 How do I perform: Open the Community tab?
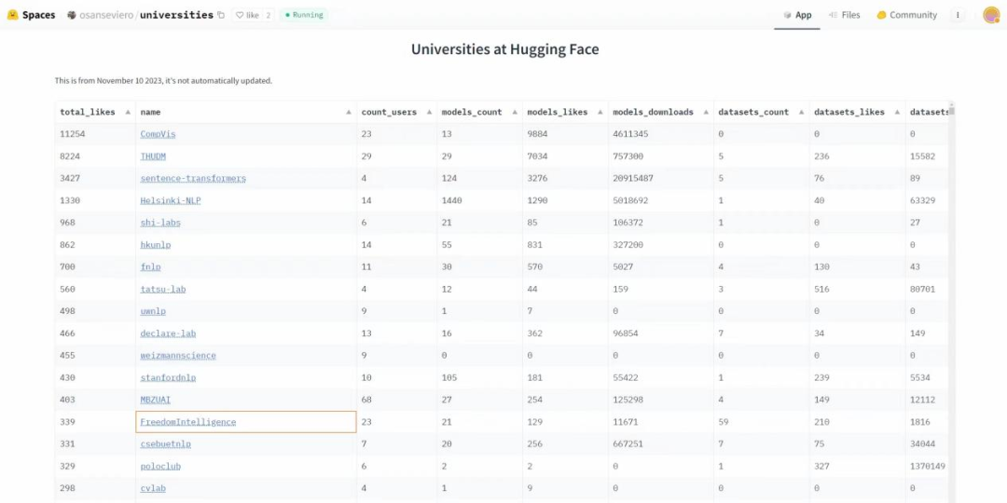coord(907,15)
